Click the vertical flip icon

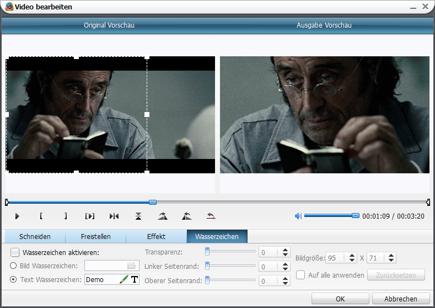pyautogui.click(x=138, y=216)
